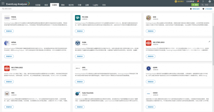This screenshot has height=112, width=214.
Task: Click the schedule compliance clock icon
Action: (203, 9)
